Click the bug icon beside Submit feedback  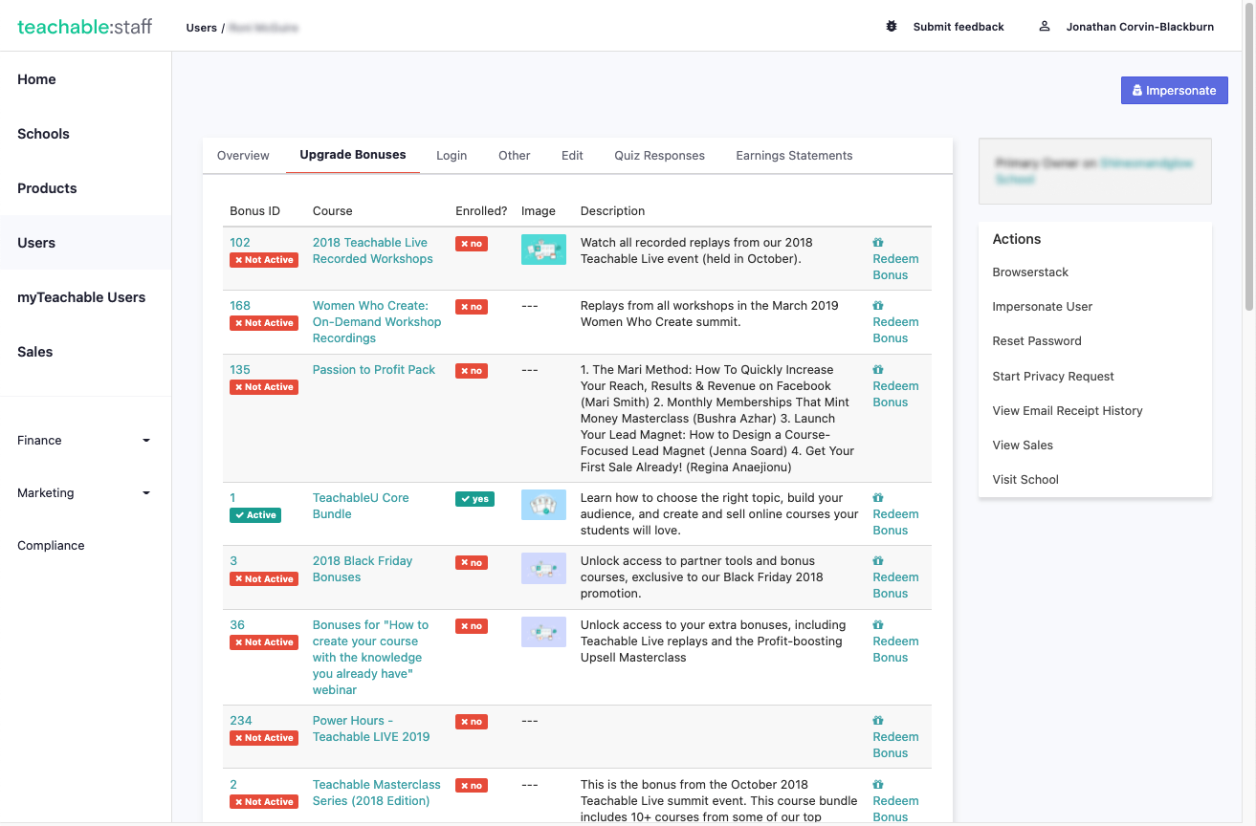click(892, 27)
